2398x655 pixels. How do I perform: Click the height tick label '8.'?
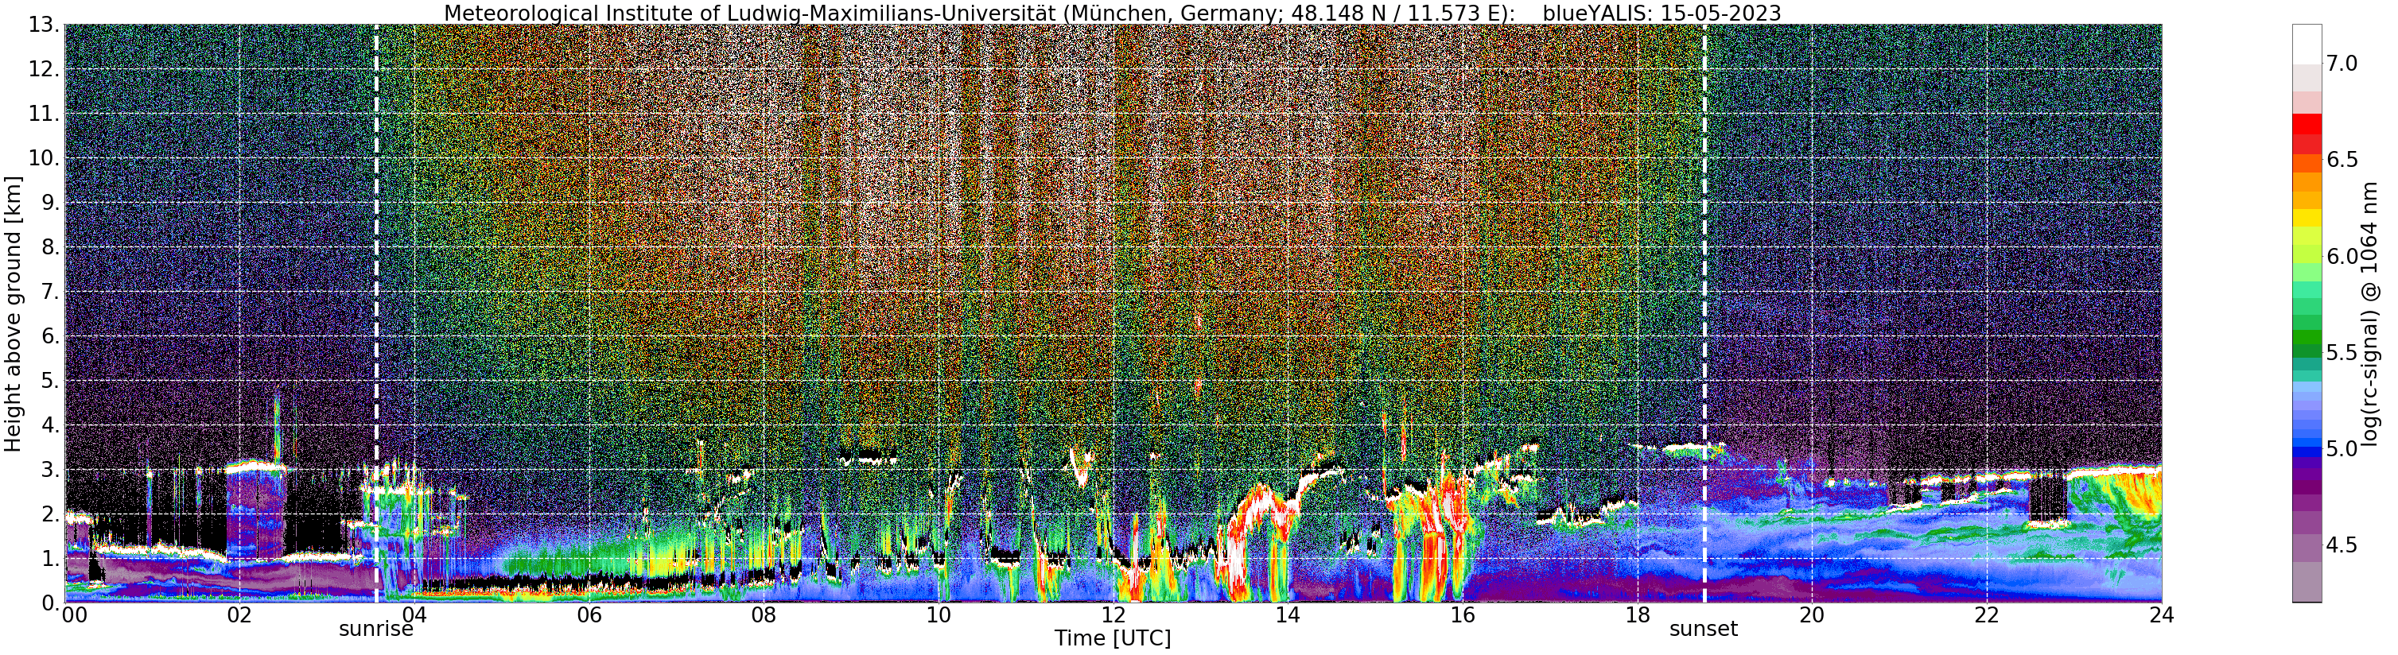(x=50, y=247)
